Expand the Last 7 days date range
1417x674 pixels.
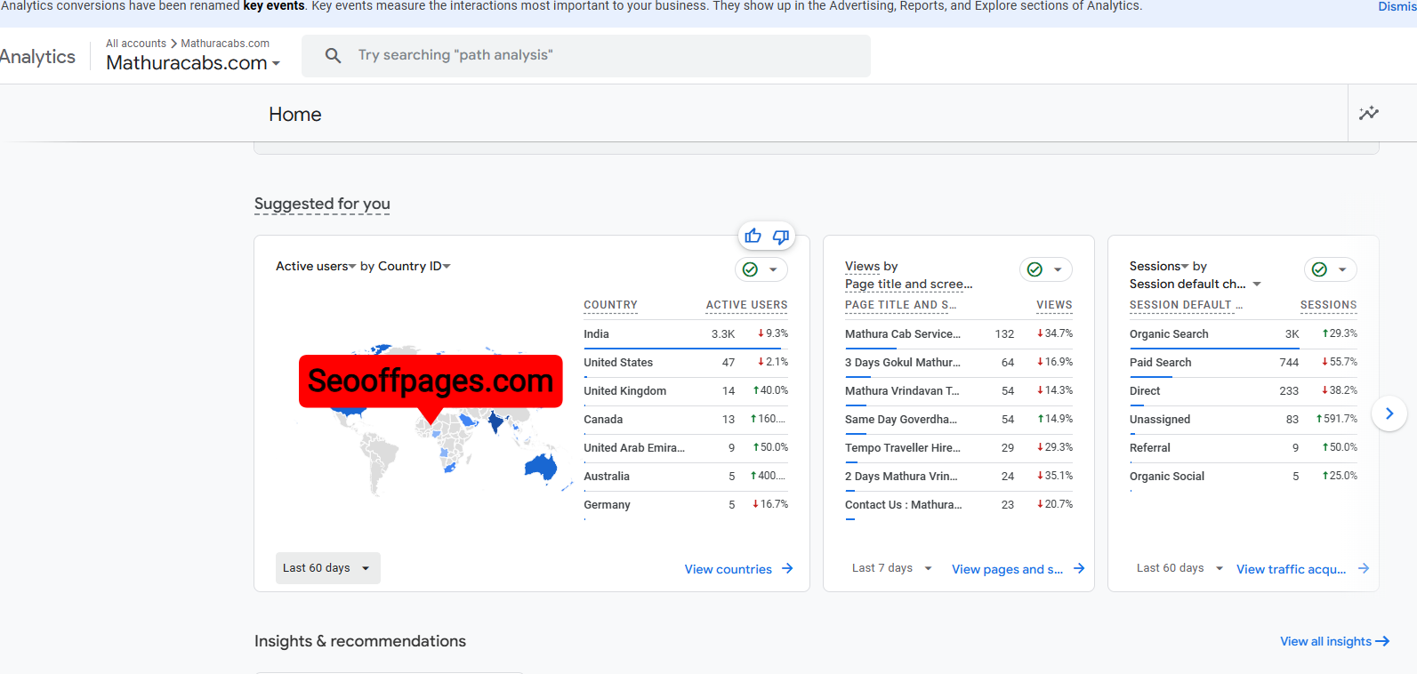coord(891,568)
